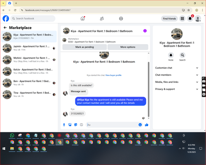Open Kiya apartment conversation in list
Viewport: 206px width, 165px height.
tap(29, 37)
